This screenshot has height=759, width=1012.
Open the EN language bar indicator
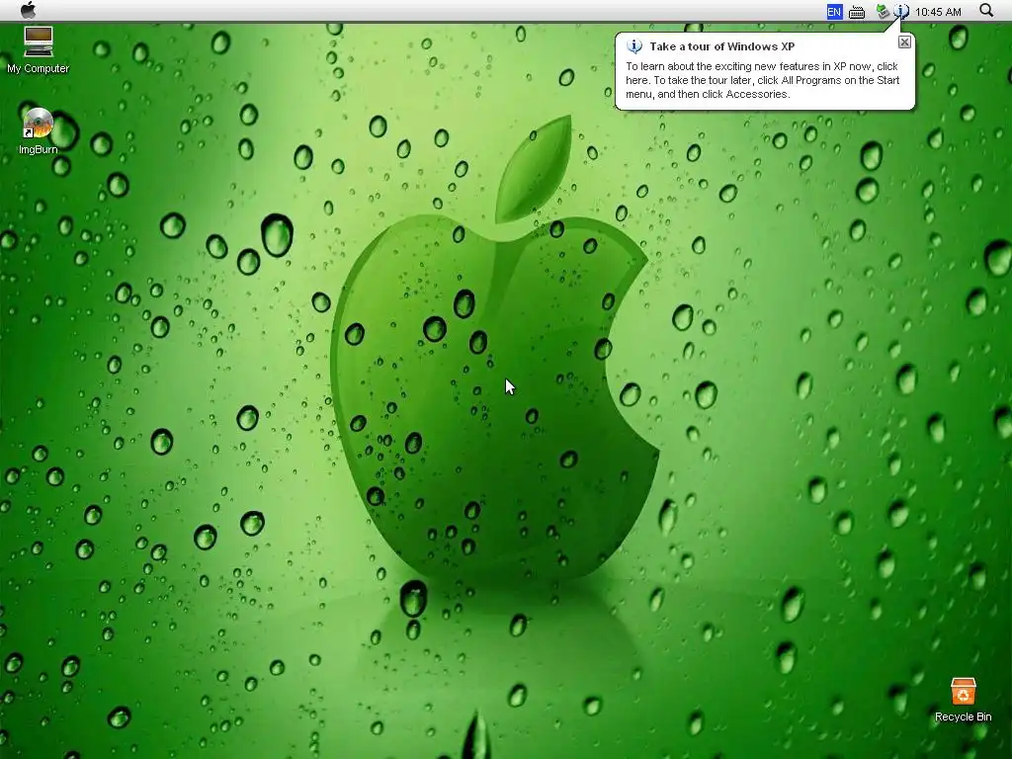[x=834, y=12]
